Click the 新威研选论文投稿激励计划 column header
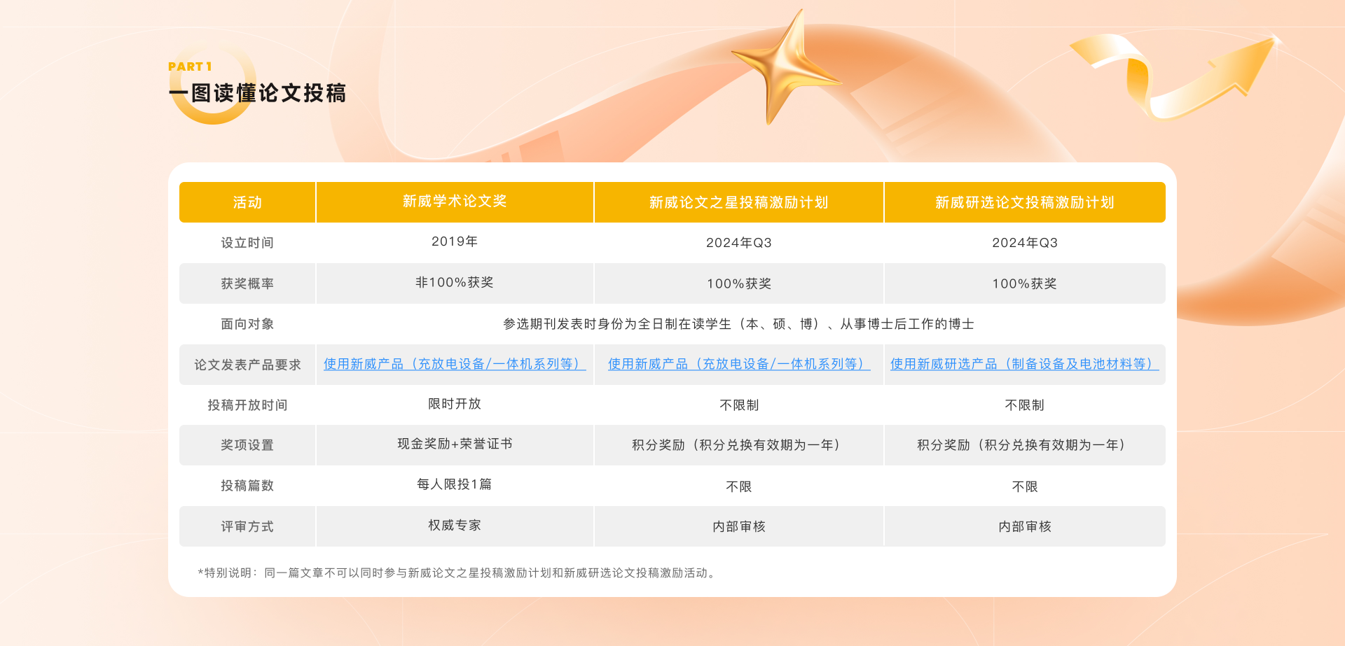Viewport: 1345px width, 646px height. click(1025, 202)
